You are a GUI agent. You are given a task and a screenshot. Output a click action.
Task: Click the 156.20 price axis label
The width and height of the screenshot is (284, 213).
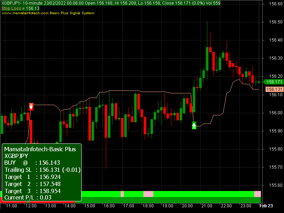pyautogui.click(x=276, y=76)
